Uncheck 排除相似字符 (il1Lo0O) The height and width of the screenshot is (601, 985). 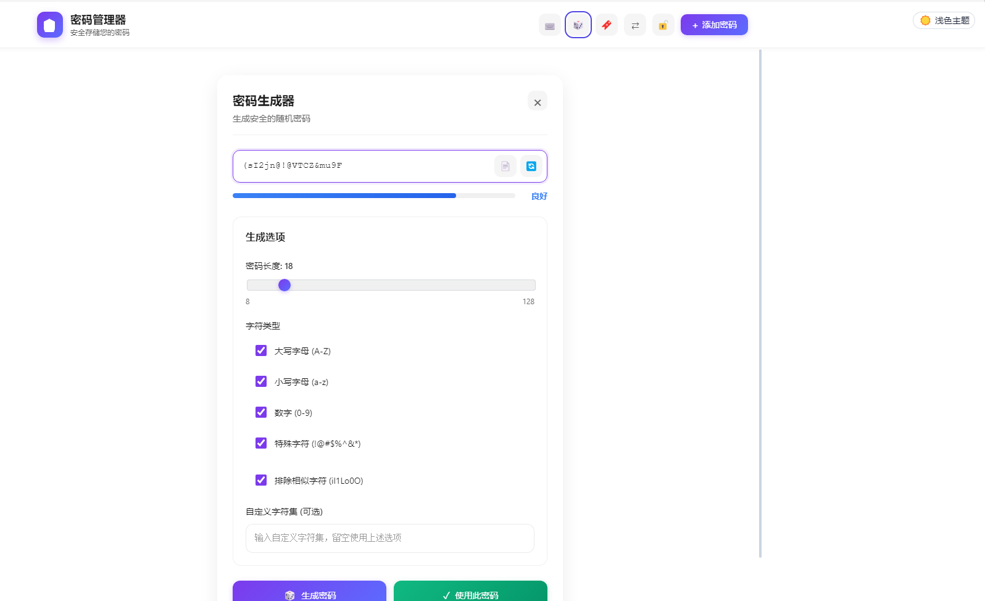click(x=261, y=480)
